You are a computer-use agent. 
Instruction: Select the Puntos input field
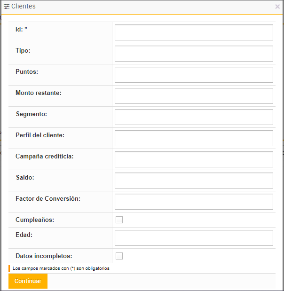point(194,75)
